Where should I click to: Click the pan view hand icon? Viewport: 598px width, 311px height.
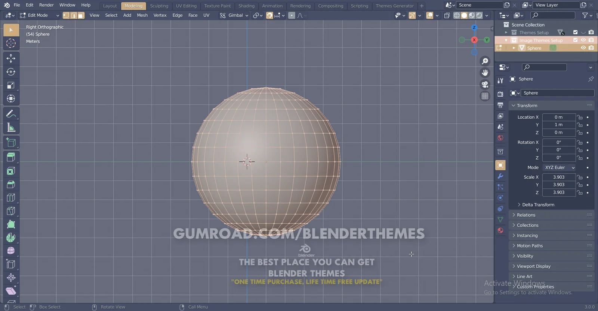[x=485, y=73]
